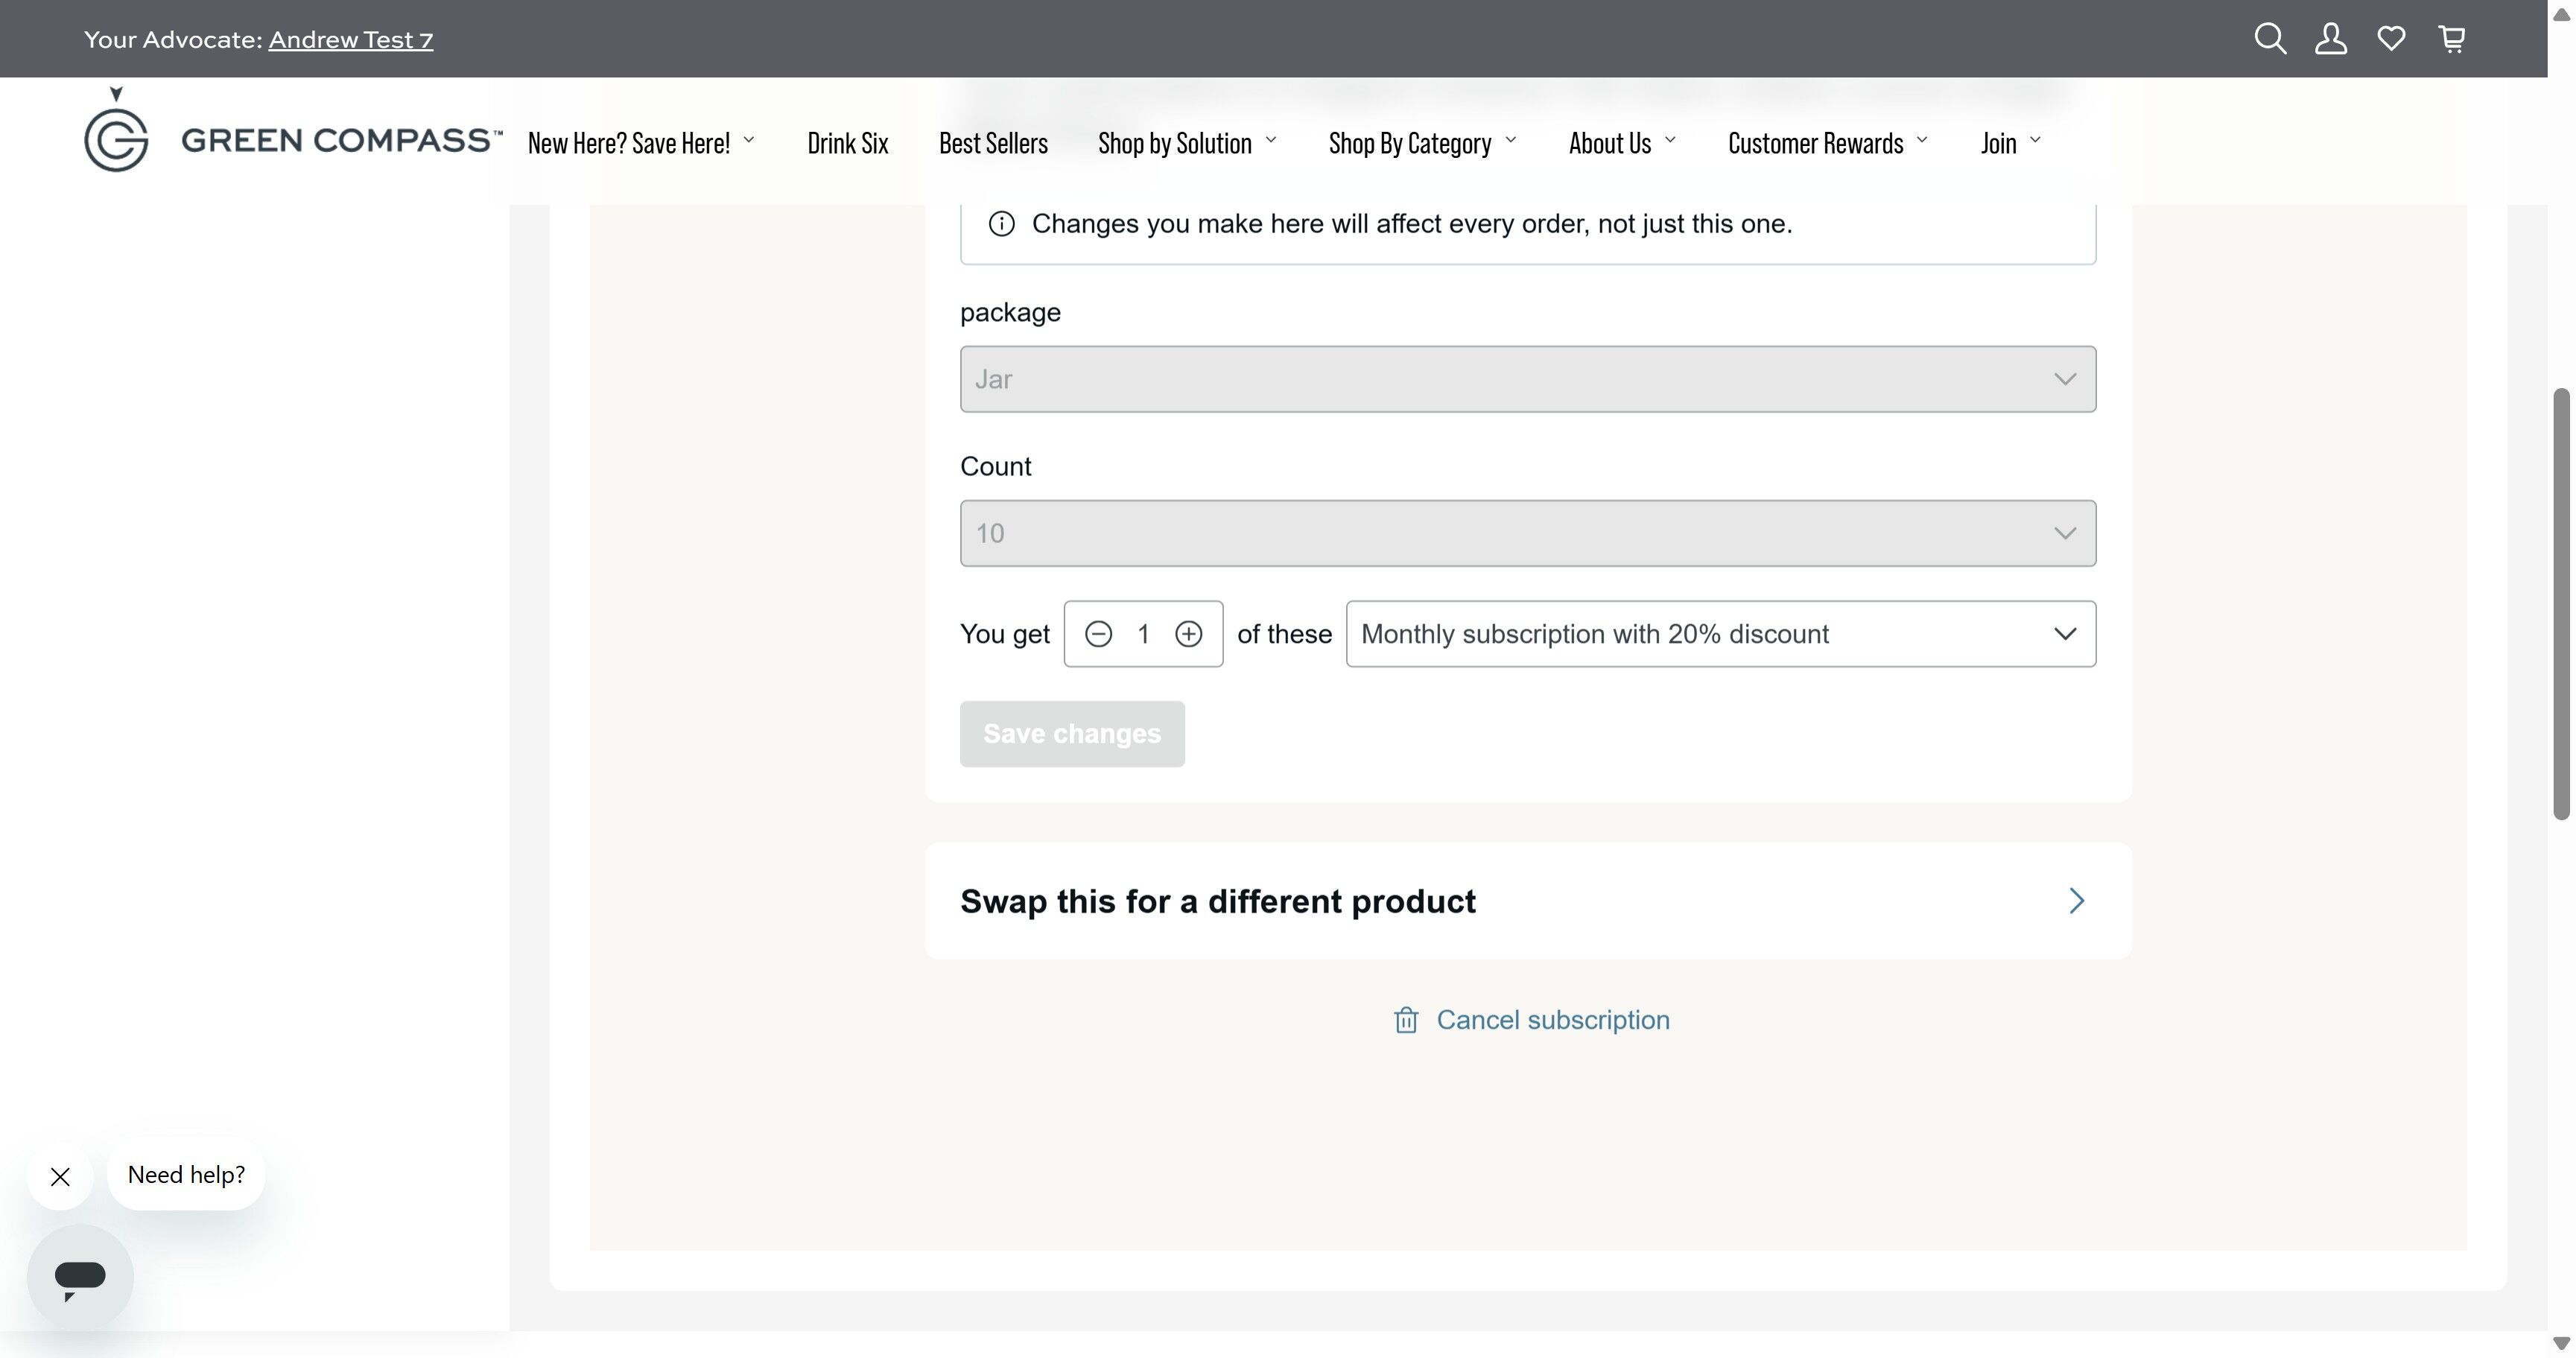2576x1358 pixels.
Task: Click the 'package' field label
Action: point(1010,313)
